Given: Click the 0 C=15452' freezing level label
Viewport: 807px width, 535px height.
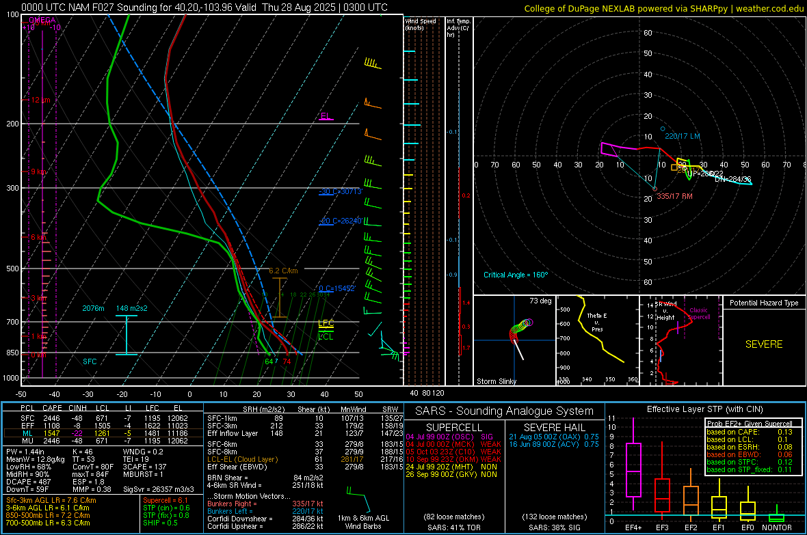Looking at the screenshot, I should pyautogui.click(x=337, y=288).
